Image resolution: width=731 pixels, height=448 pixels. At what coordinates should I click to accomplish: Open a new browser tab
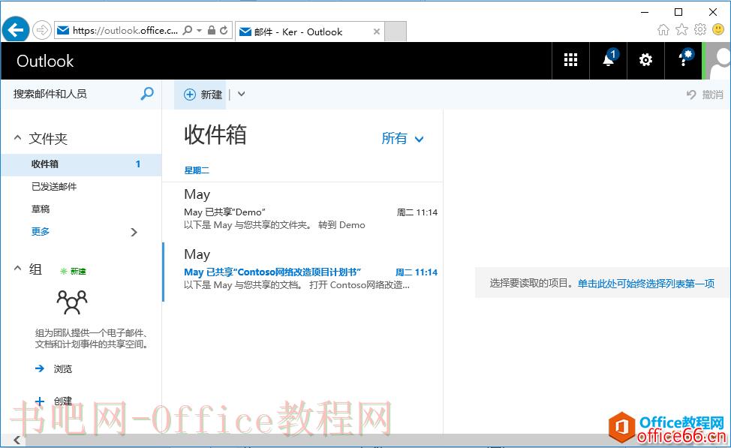click(x=396, y=32)
